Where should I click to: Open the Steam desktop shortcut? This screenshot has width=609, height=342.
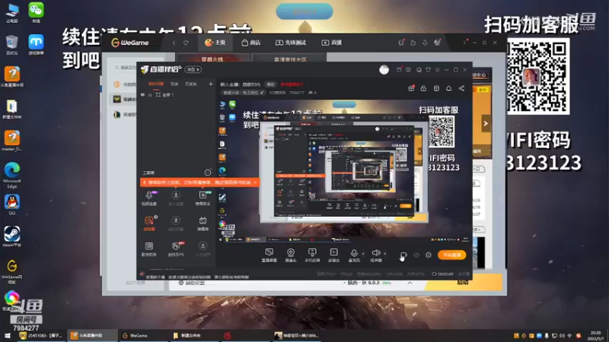coord(12,236)
